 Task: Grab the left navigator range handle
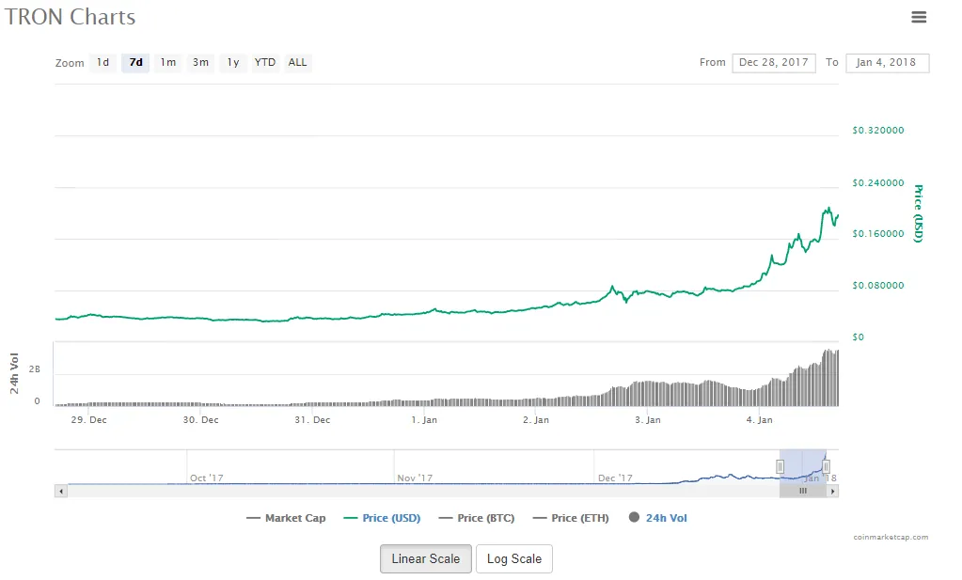point(780,467)
